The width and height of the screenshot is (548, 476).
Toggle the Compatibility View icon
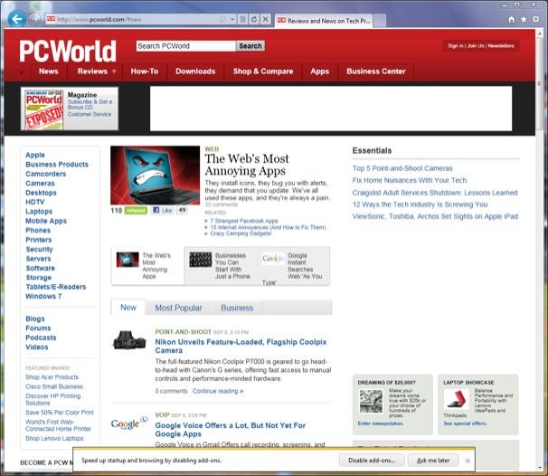[x=242, y=19]
